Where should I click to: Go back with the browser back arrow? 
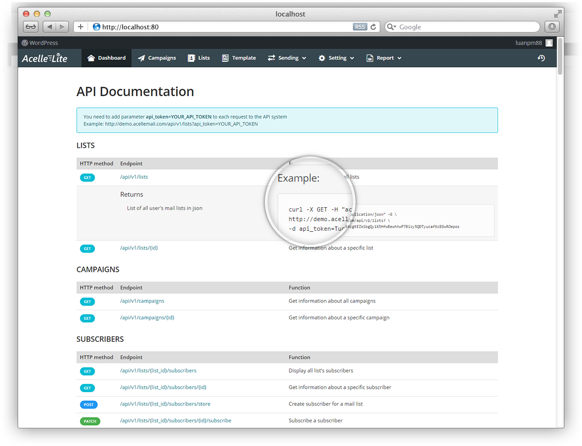[x=49, y=27]
